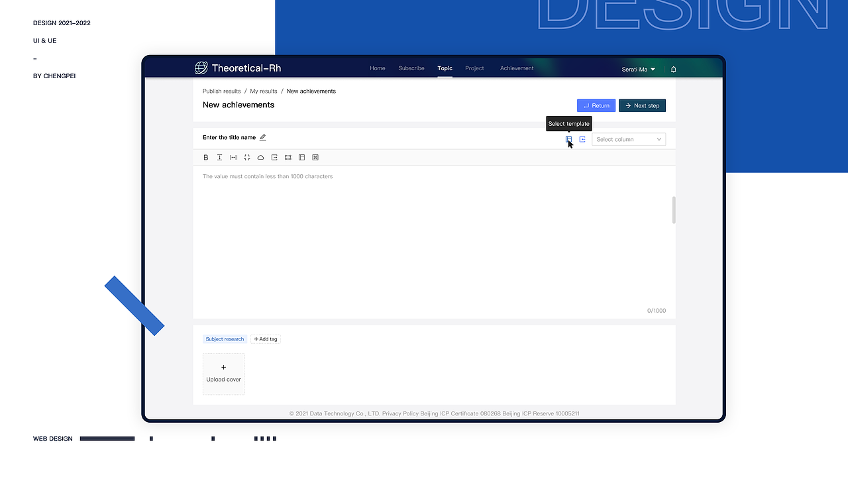Screen dimensions: 848x477
Task: Expand the Serati Ma user menu
Action: (638, 69)
